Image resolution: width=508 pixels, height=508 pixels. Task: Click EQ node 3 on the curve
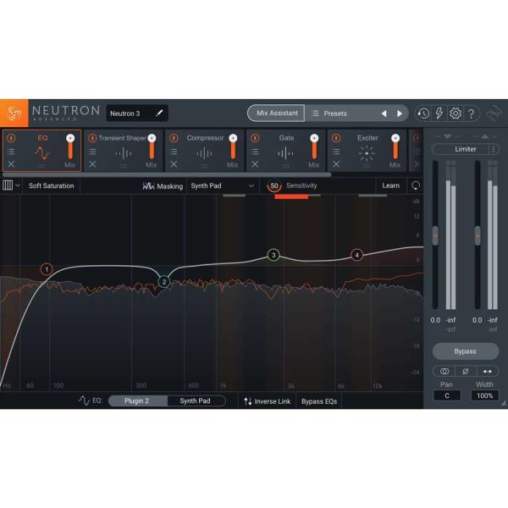(x=273, y=255)
